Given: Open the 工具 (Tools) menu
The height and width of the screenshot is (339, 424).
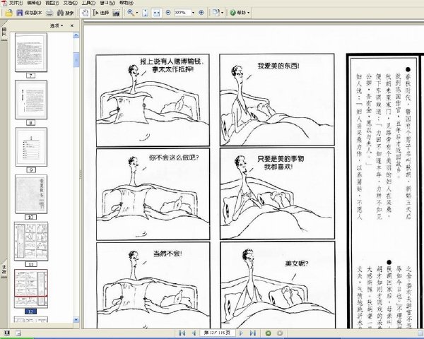Looking at the screenshot, I should click(x=88, y=3).
